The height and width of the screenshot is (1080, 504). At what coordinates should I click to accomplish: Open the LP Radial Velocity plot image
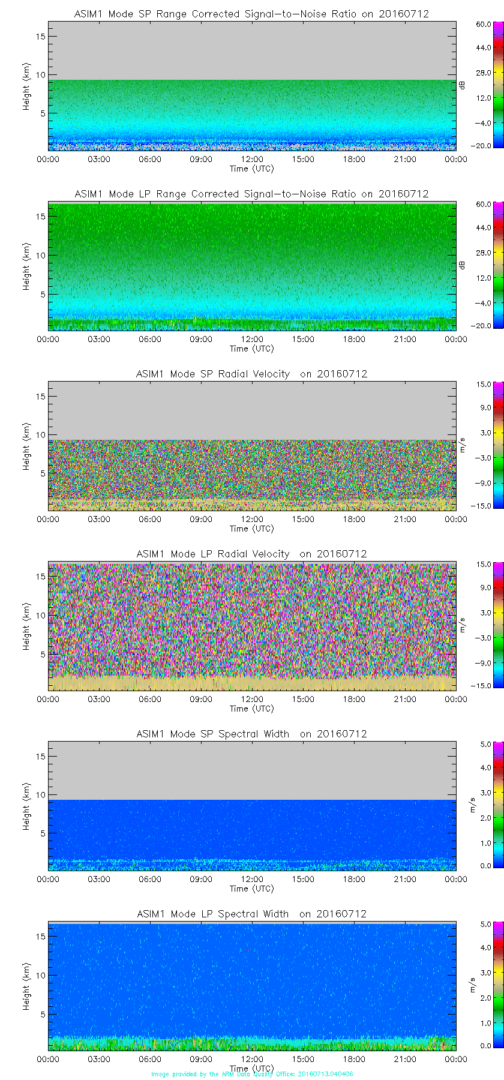[x=251, y=624]
